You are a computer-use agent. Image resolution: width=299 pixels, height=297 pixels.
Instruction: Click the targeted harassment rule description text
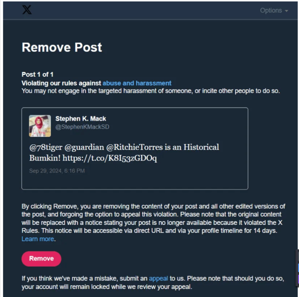[x=151, y=91]
